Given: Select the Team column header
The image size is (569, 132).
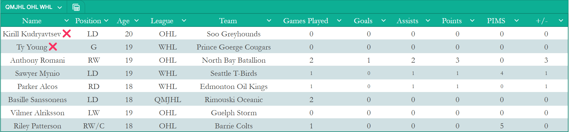Looking at the screenshot, I should click(x=228, y=21).
